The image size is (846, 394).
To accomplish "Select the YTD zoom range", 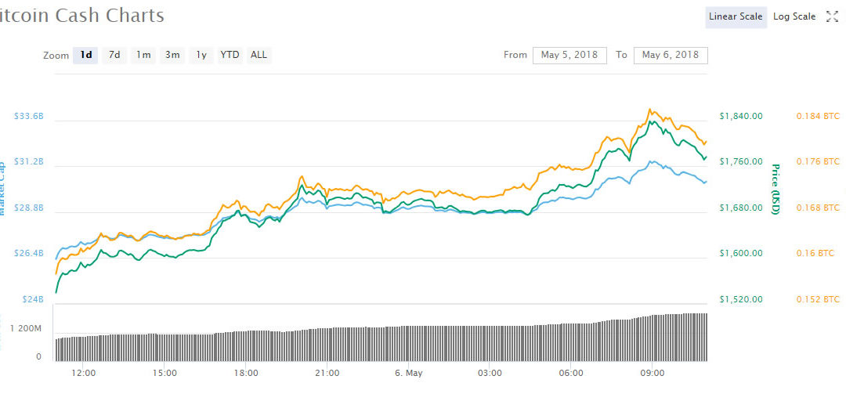I will (x=230, y=55).
